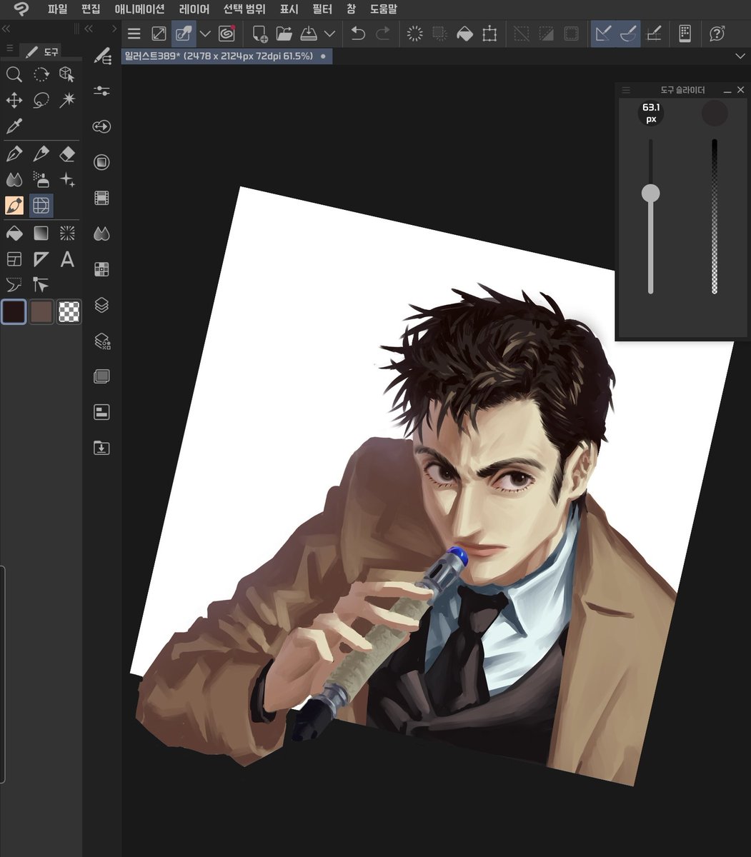Select the Move layer tool

pyautogui.click(x=14, y=100)
